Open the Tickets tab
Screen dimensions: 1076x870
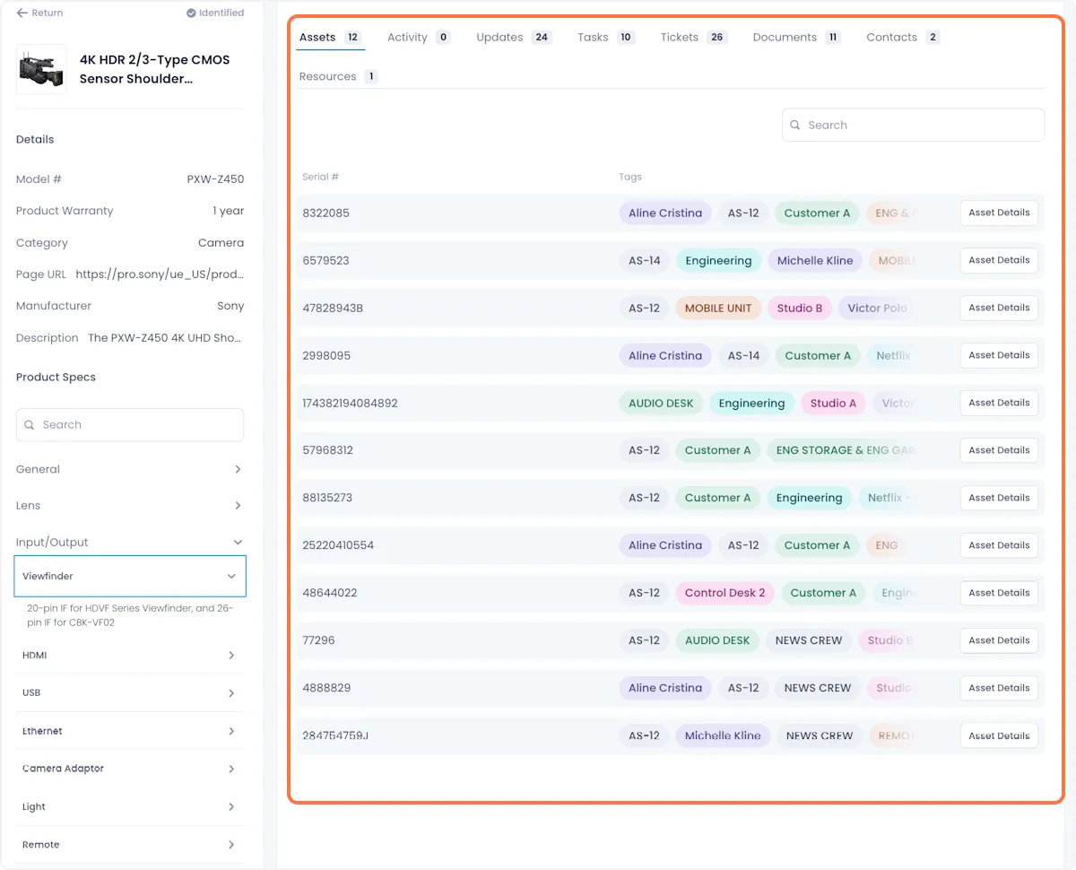click(693, 38)
